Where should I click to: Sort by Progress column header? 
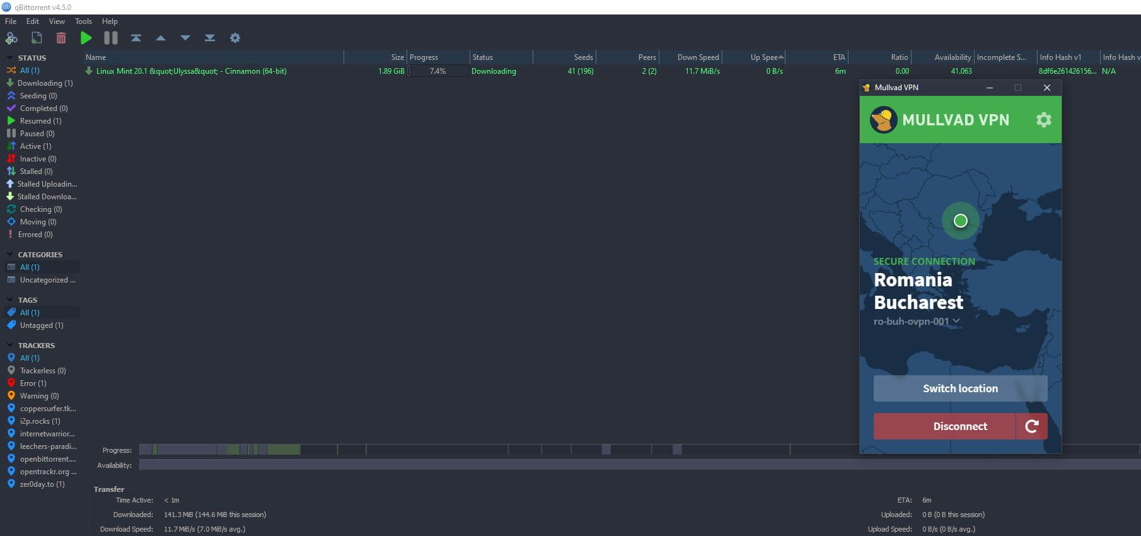tap(439, 57)
